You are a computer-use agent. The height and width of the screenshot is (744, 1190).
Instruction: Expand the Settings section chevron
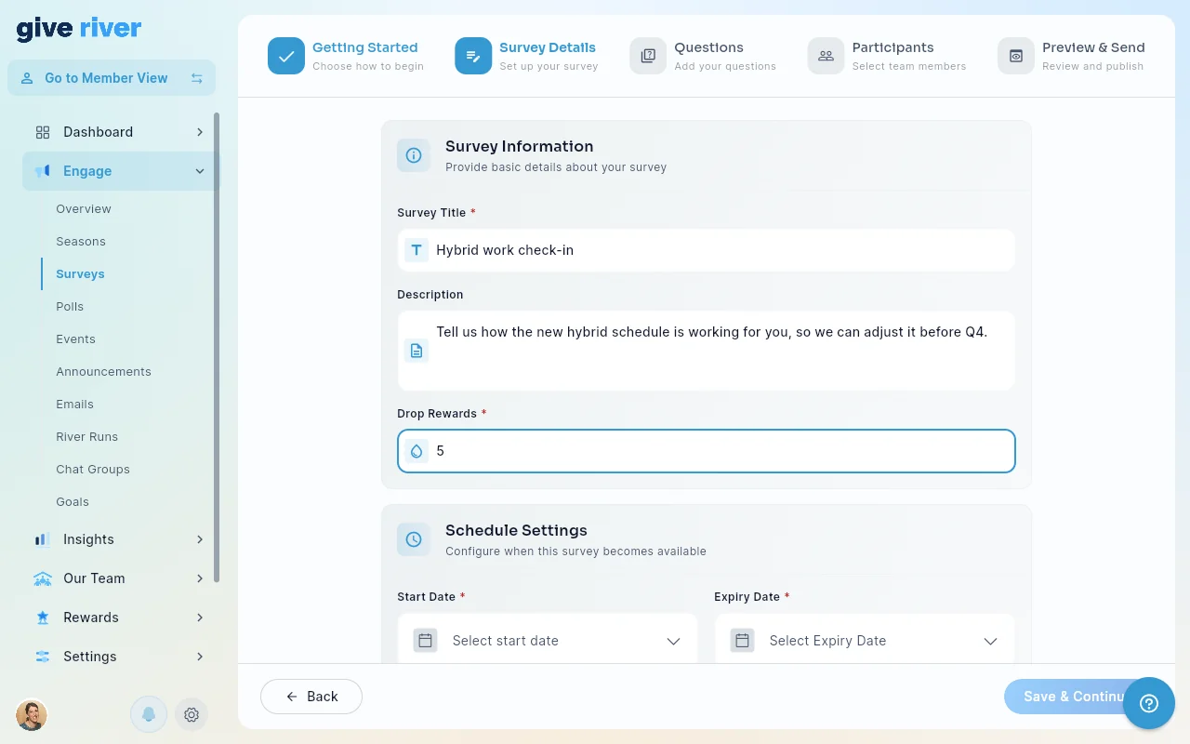tap(200, 657)
